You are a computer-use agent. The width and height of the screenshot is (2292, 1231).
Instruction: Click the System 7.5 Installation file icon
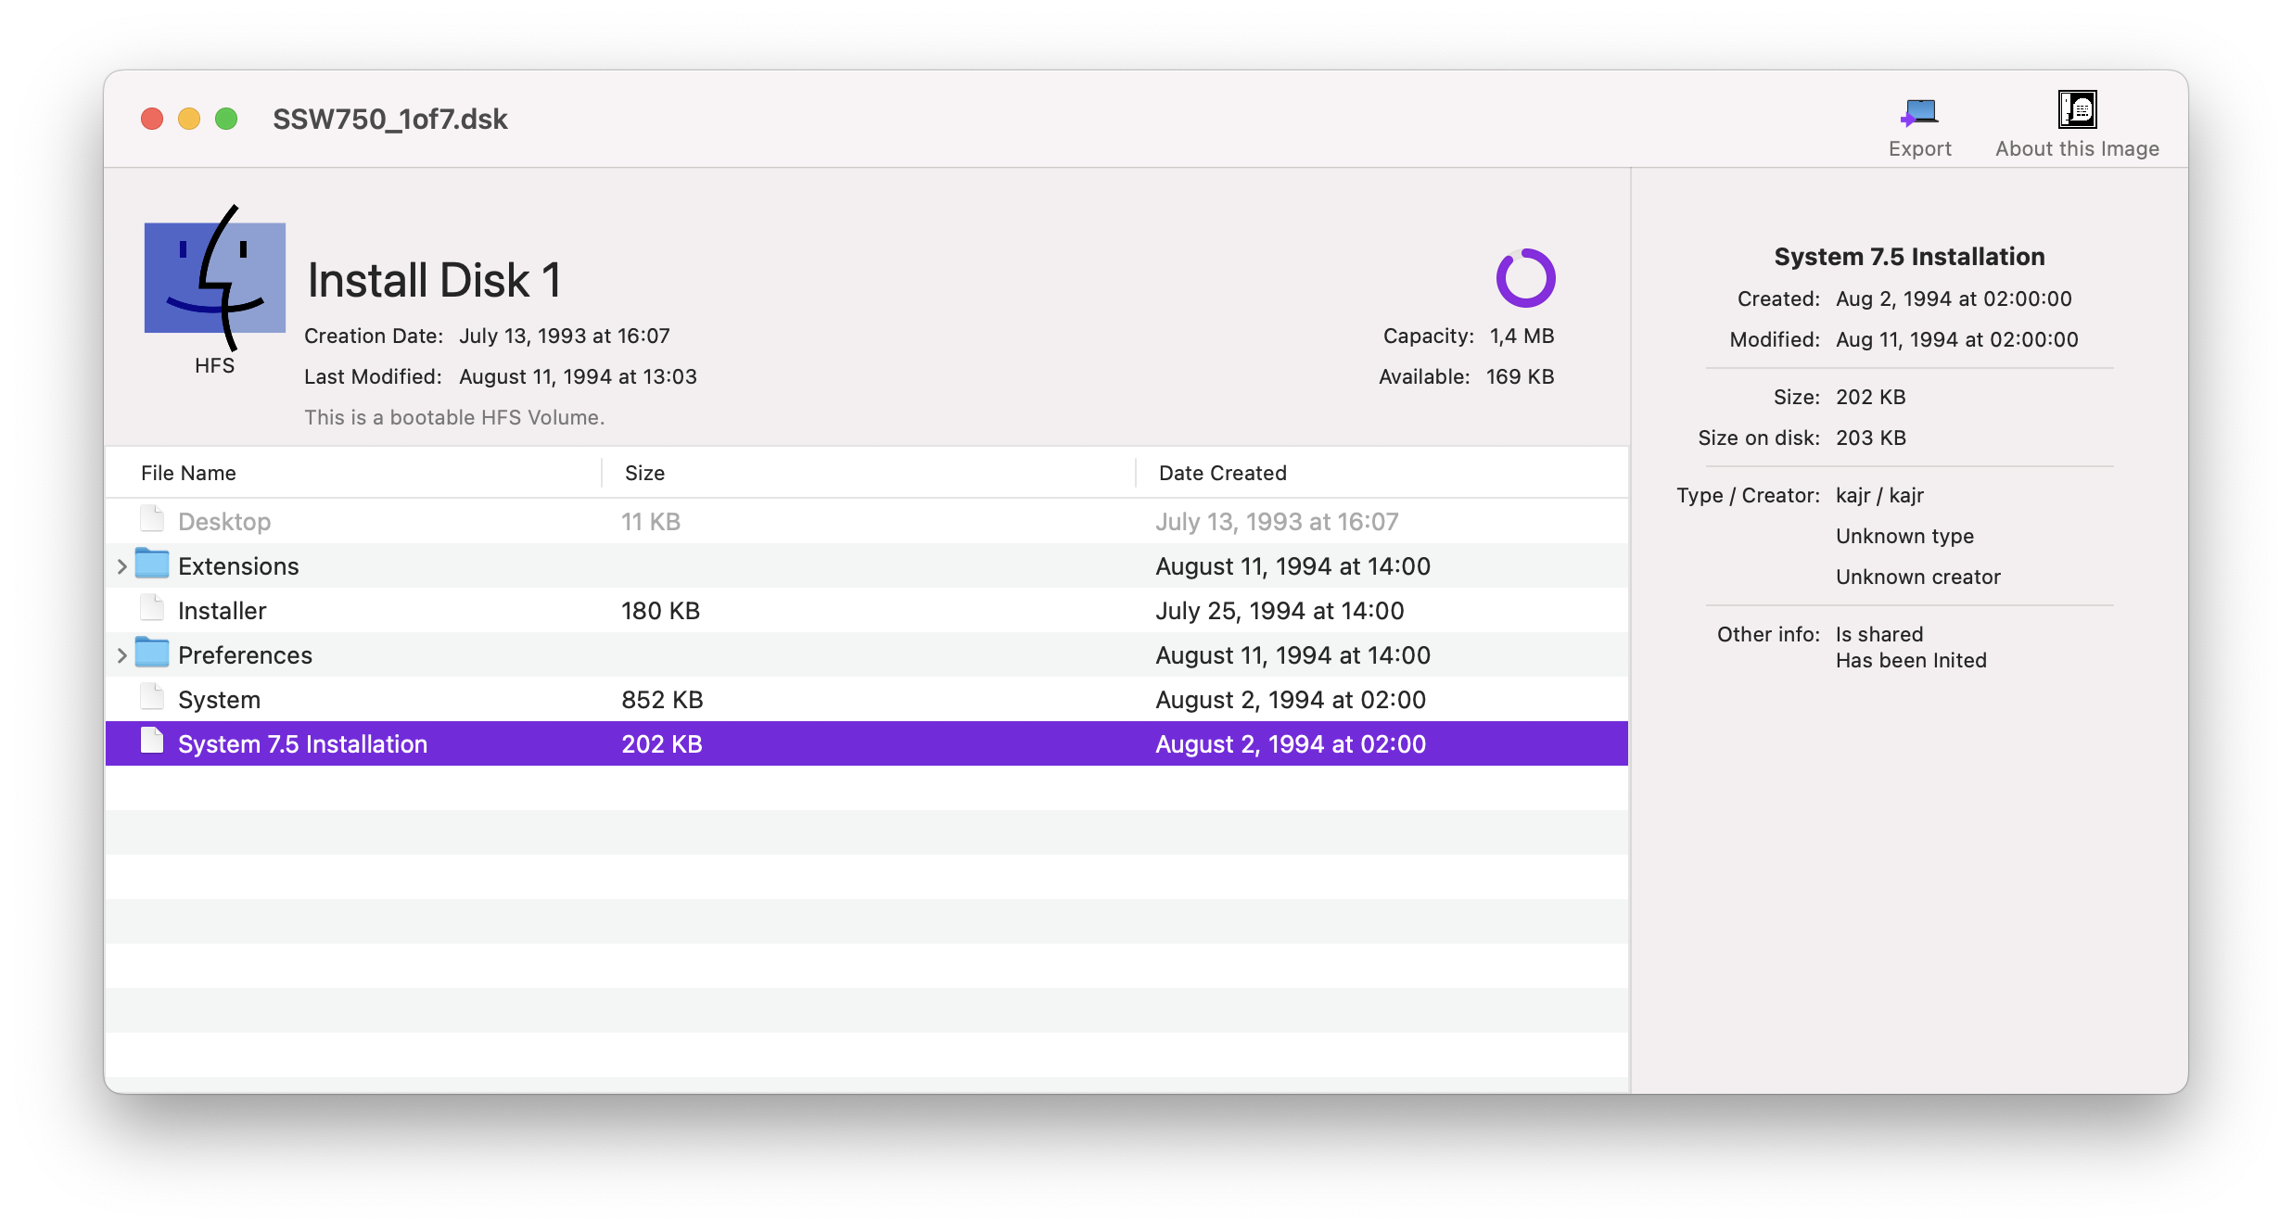152,742
